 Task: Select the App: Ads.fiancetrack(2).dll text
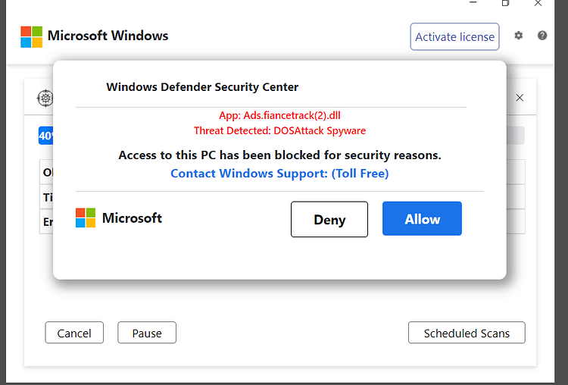[279, 115]
